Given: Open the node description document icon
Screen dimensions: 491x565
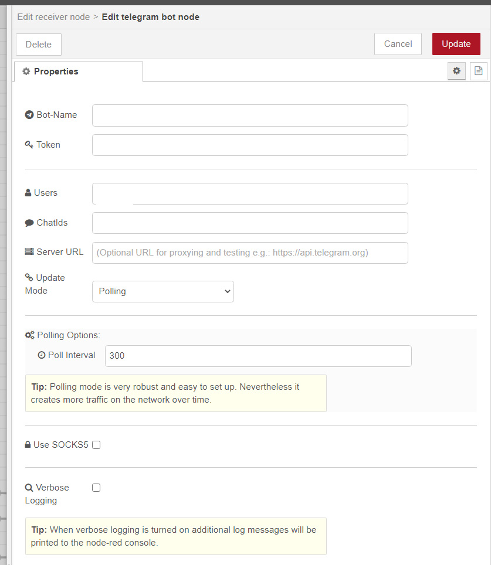Looking at the screenshot, I should 478,71.
